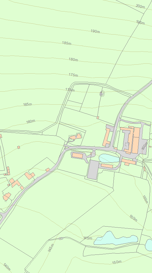Click the double-circle symbol on lower path
This screenshot has height=273, width=152.
pyautogui.click(x=61, y=238)
